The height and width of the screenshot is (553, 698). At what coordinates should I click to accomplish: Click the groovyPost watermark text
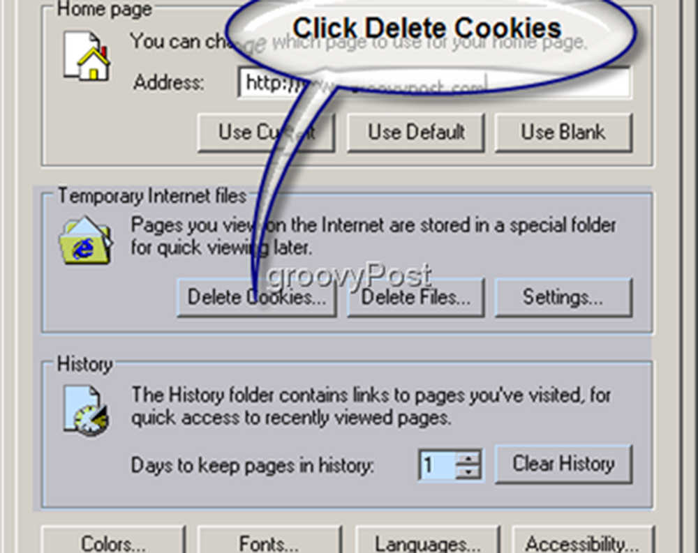point(350,275)
